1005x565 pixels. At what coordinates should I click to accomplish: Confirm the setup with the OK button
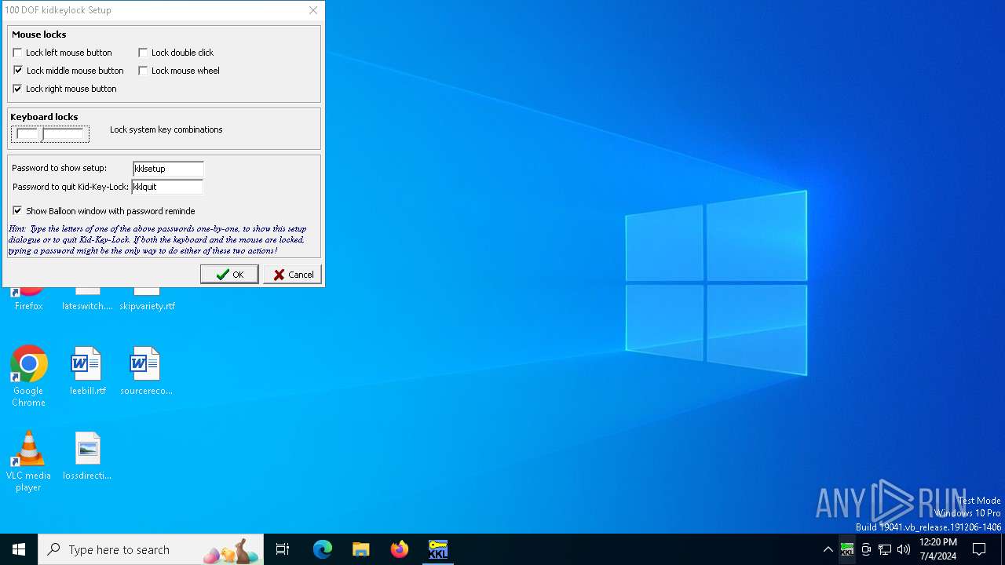(229, 274)
